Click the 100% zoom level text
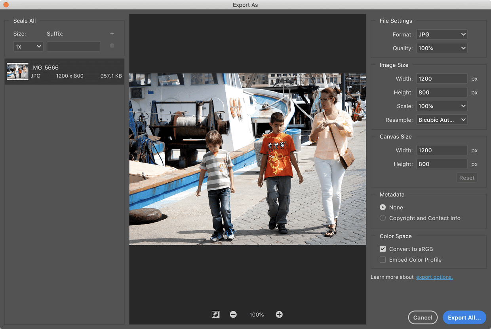 click(x=257, y=315)
